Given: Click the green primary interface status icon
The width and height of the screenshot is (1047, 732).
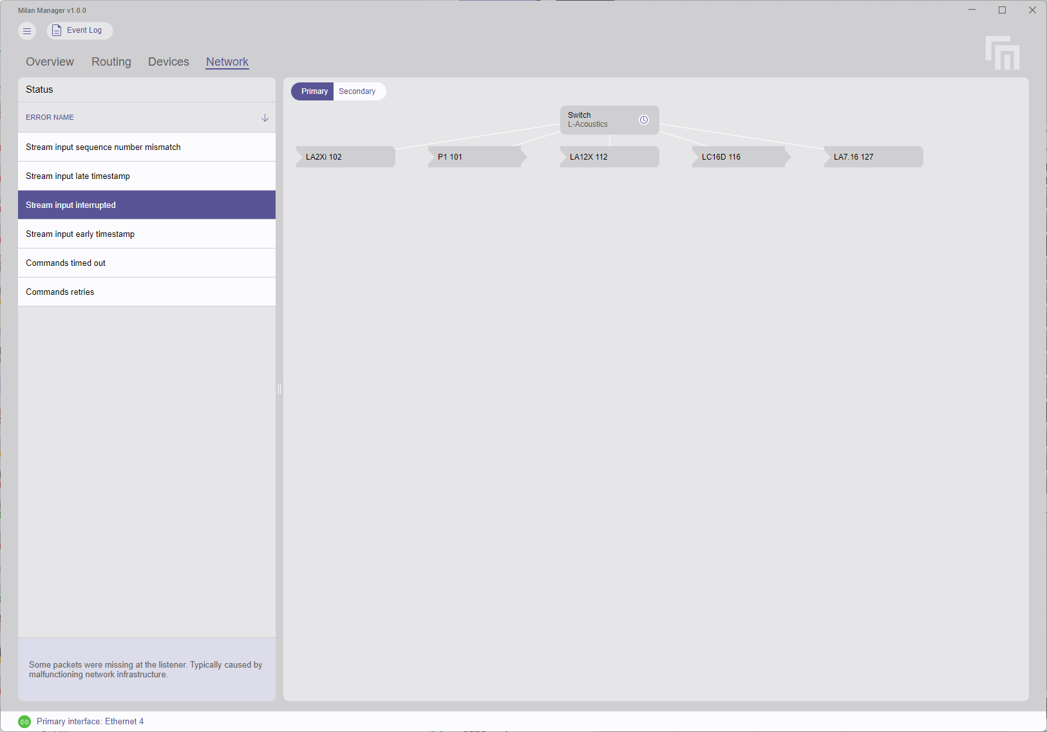Looking at the screenshot, I should pyautogui.click(x=24, y=722).
